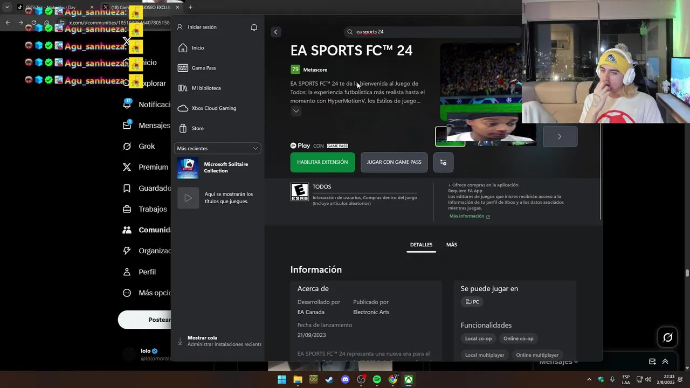The width and height of the screenshot is (690, 388).
Task: Switch to the DETALLES tab
Action: coord(421,245)
